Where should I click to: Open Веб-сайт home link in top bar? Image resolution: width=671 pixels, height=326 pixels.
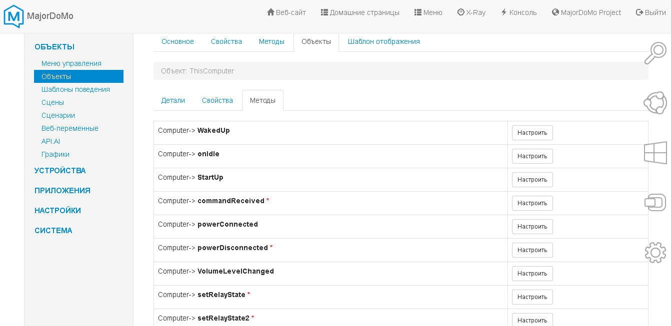(286, 12)
